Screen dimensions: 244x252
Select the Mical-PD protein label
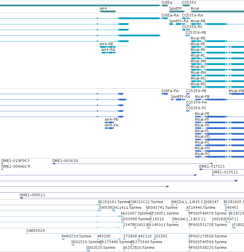coord(202,137)
